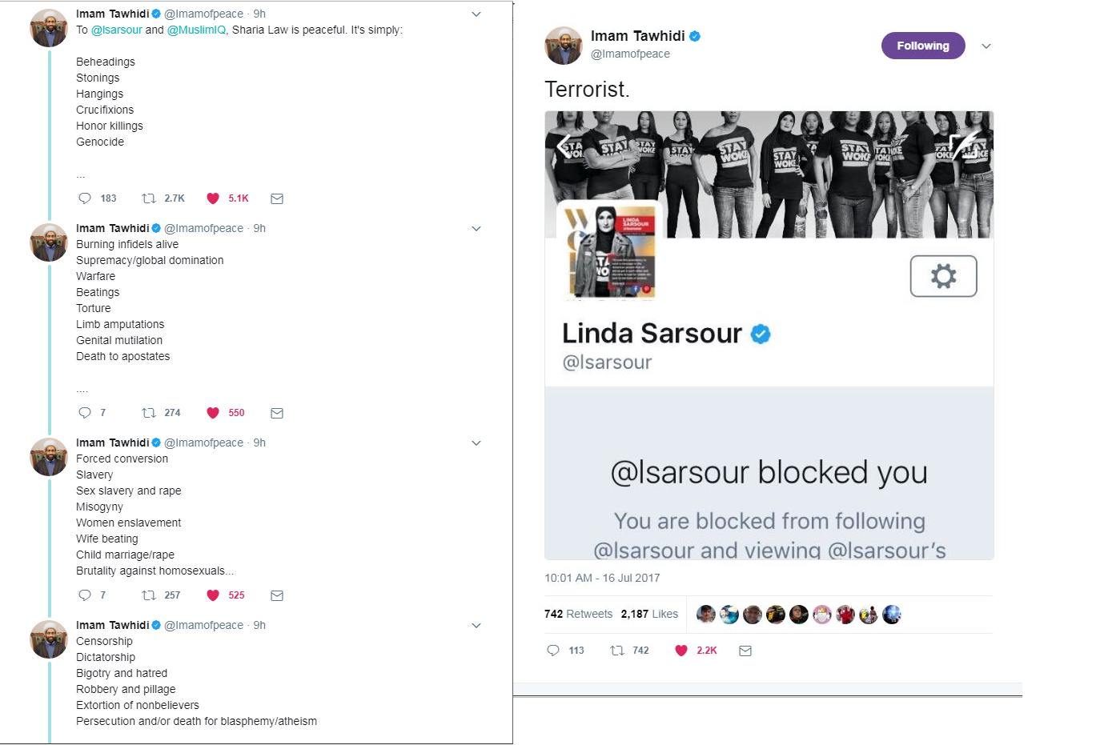Reply to tweet with 113 replies

pos(553,651)
